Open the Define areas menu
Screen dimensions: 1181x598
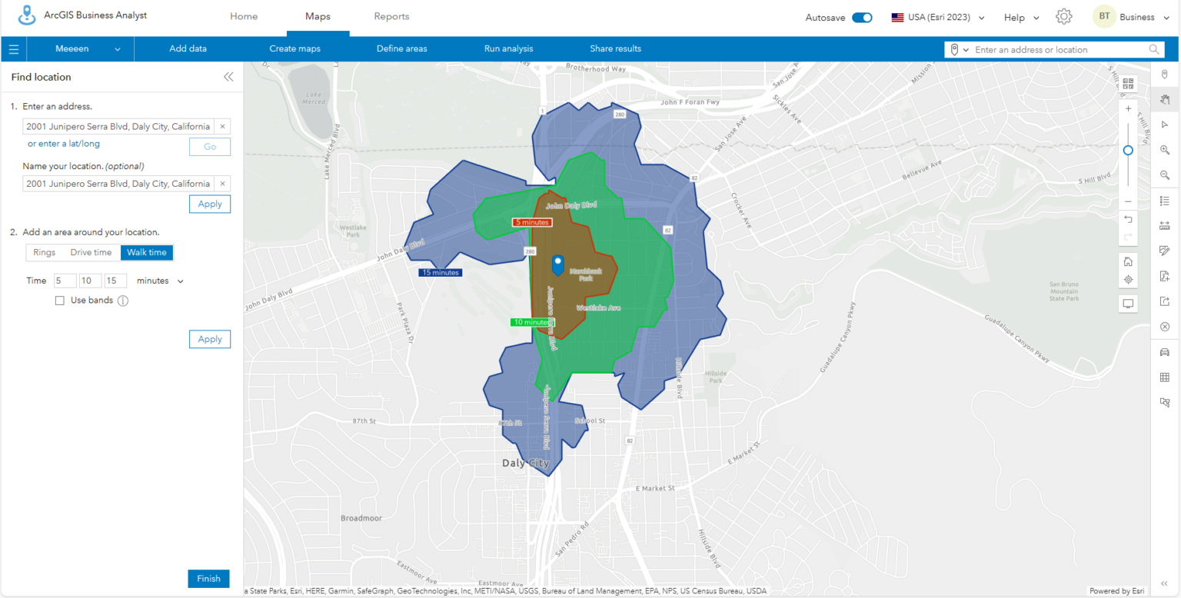click(x=401, y=49)
